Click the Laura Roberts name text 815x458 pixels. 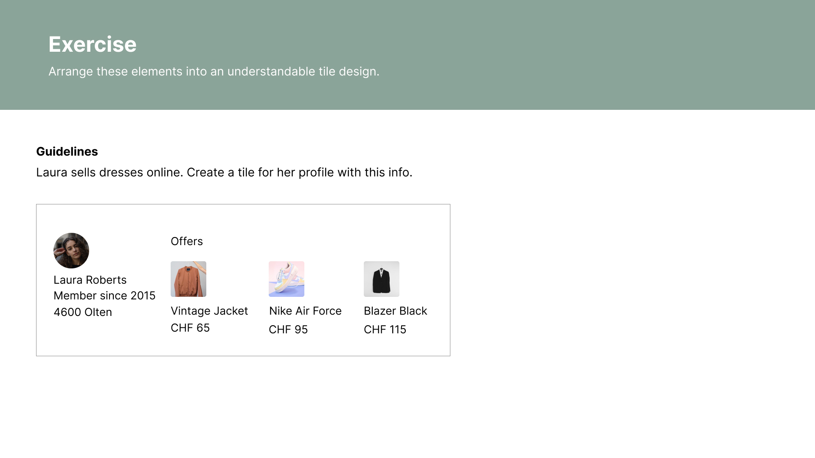point(90,280)
